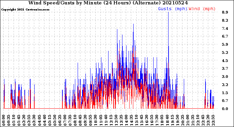Click the 11:40 time axis label
Screen dimensions: 234x127
coord(106,120)
